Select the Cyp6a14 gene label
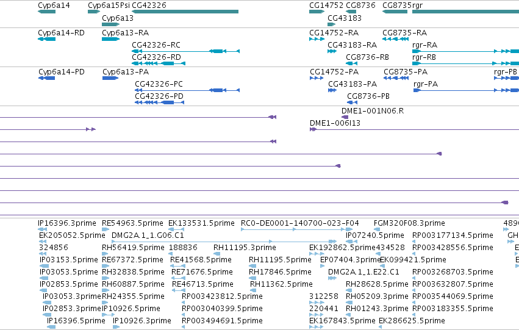Image resolution: width=519 pixels, height=330 pixels. coord(54,5)
